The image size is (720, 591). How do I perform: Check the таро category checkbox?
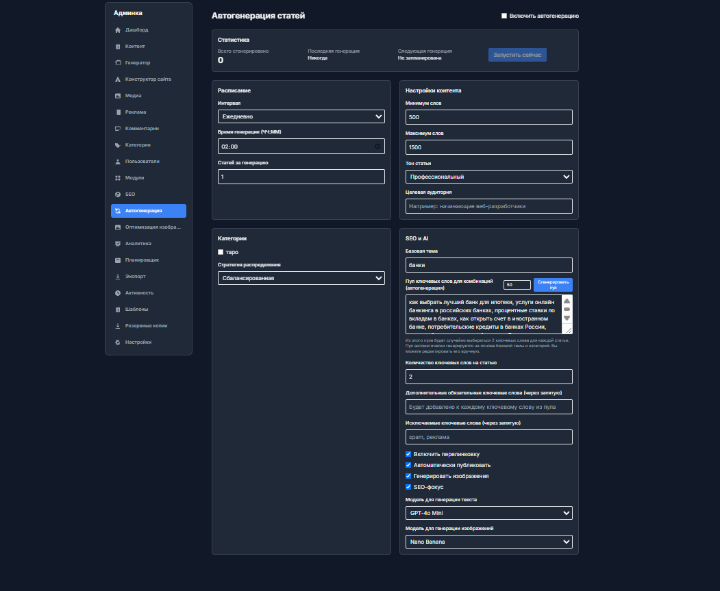point(221,253)
